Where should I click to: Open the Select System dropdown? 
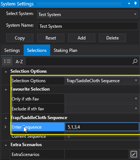pos(88,14)
